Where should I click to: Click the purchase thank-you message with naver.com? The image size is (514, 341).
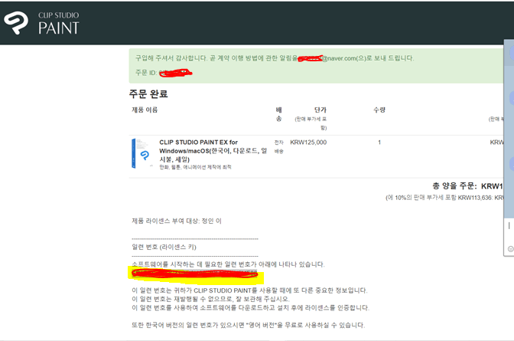pyautogui.click(x=275, y=58)
